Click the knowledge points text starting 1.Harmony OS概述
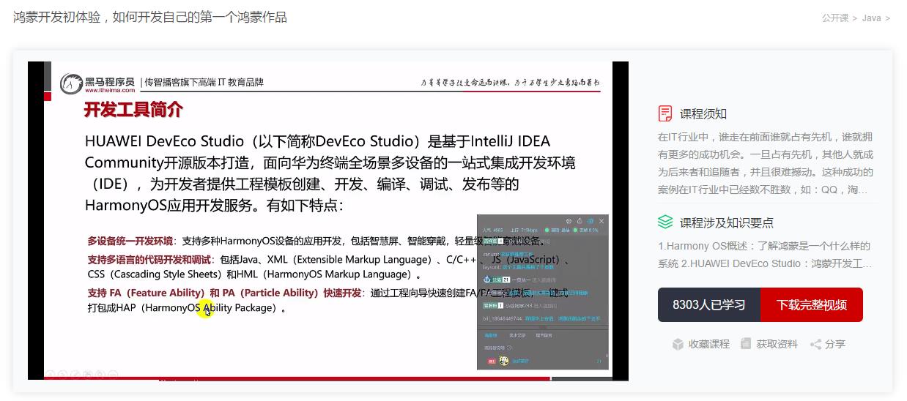The width and height of the screenshot is (907, 401). [x=765, y=255]
